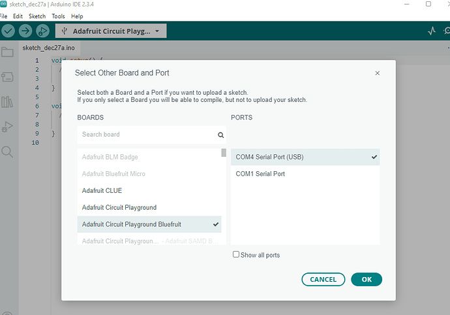Click the magnifier icon in board search

point(220,135)
